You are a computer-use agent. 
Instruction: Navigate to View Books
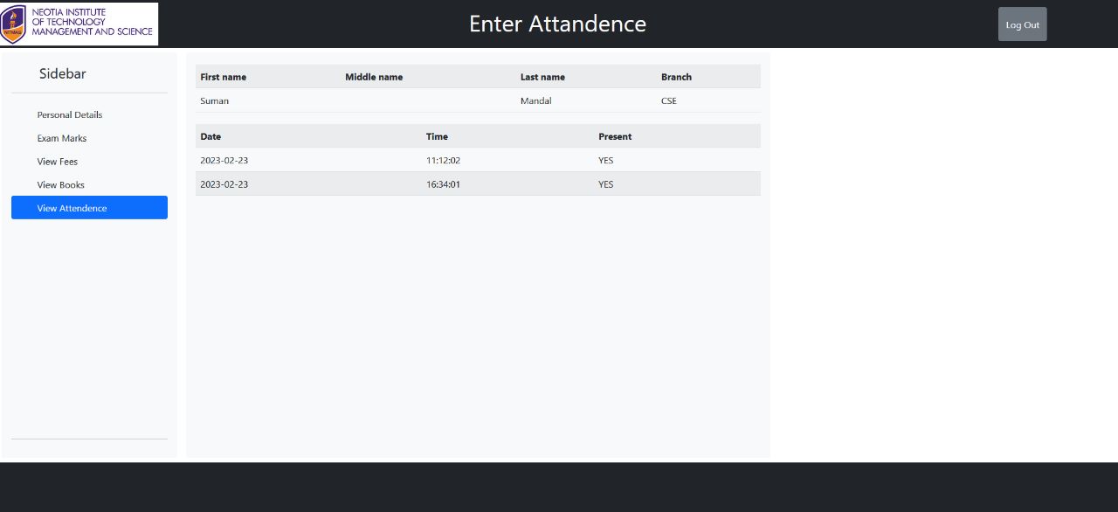pos(60,184)
